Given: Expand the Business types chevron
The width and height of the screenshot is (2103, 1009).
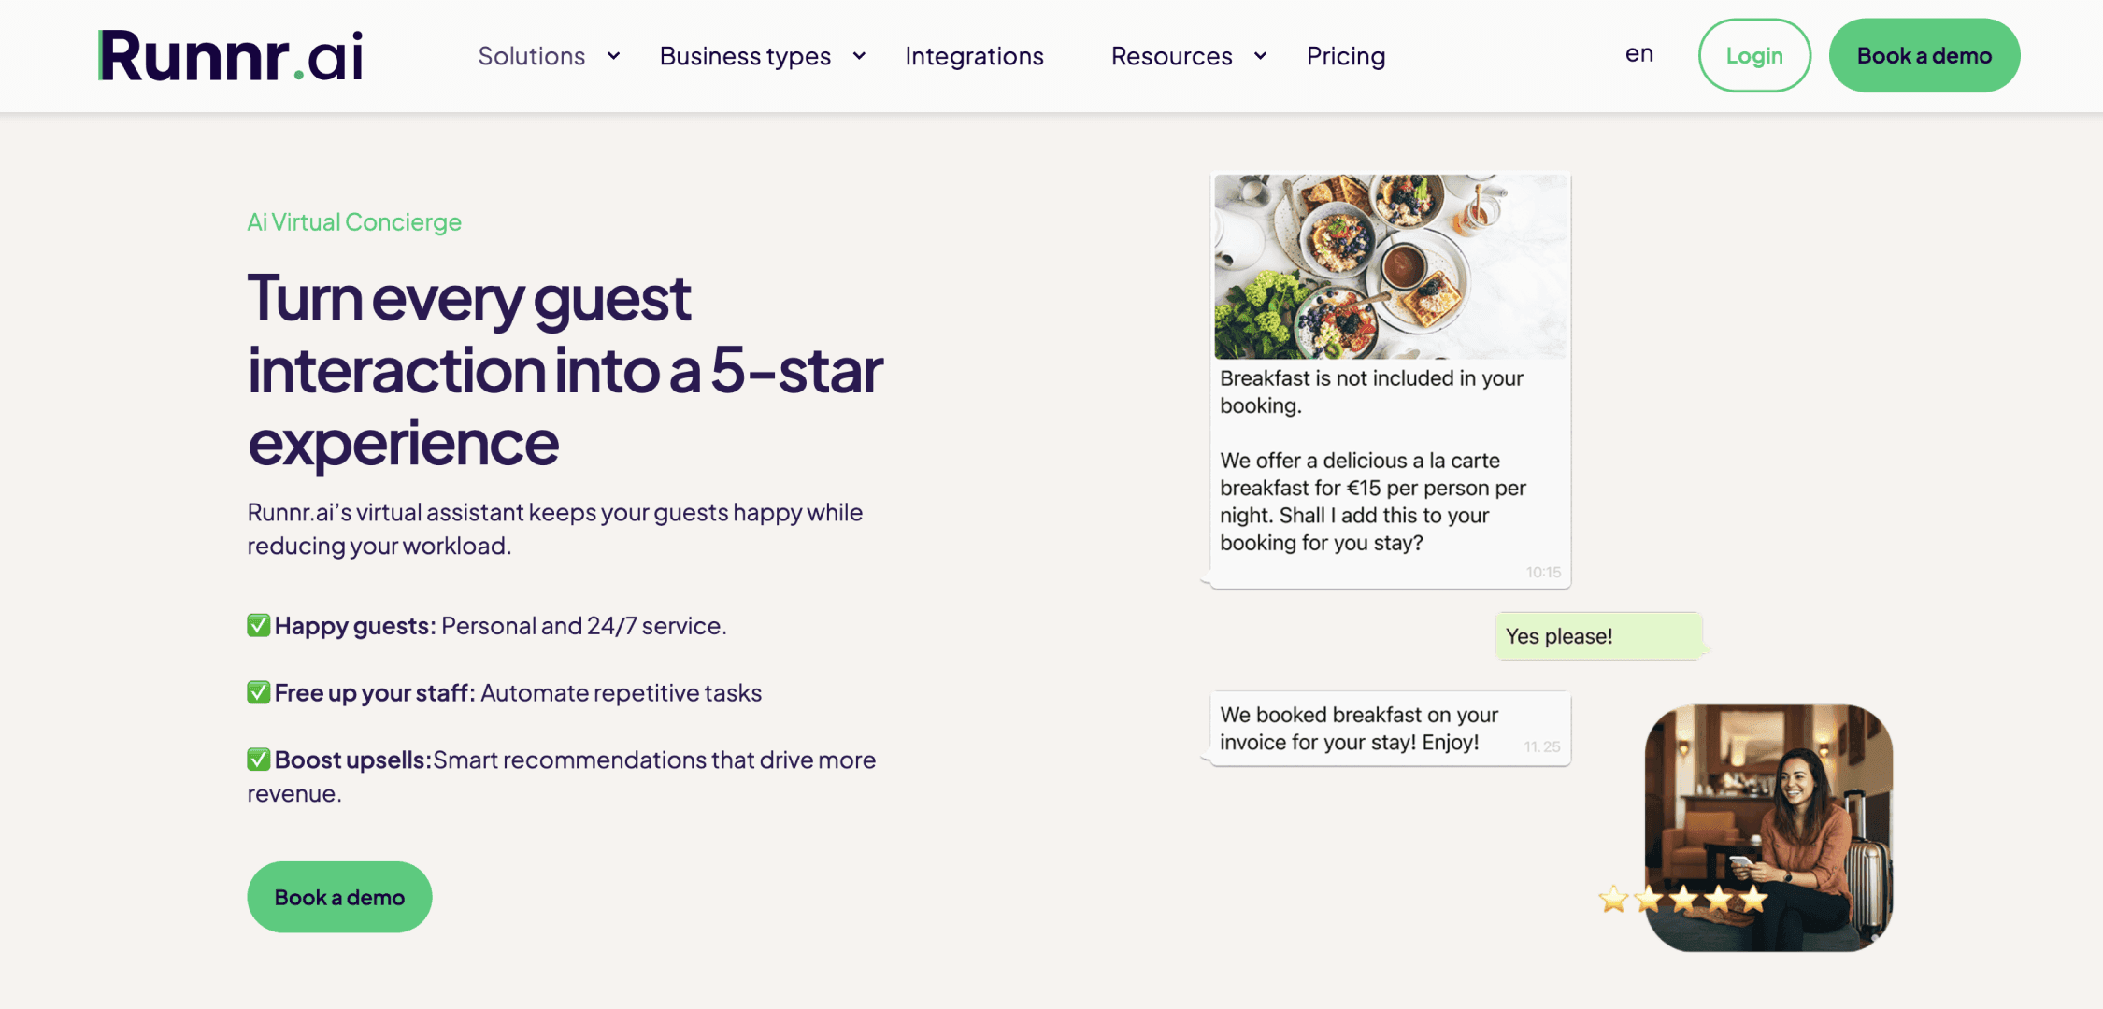Looking at the screenshot, I should [859, 56].
